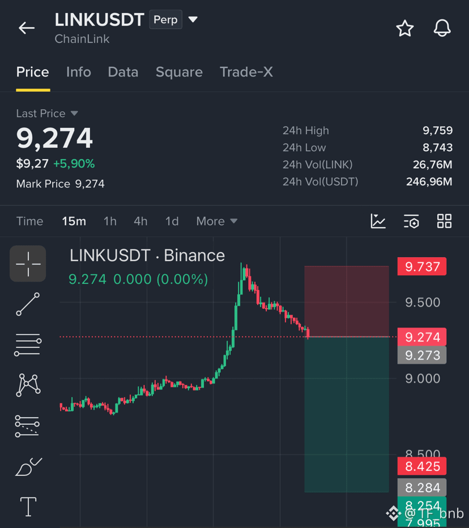Go back using the arrow icon
Image resolution: width=469 pixels, height=528 pixels.
[x=27, y=28]
